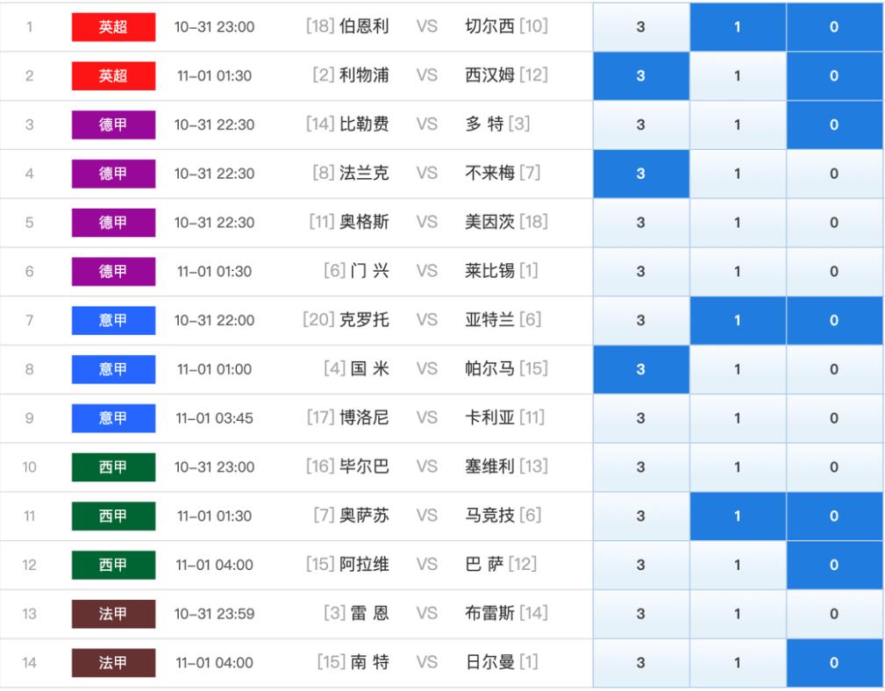Select home win 3 for 比勒费 vs 多特
The height and width of the screenshot is (691, 885).
click(641, 125)
